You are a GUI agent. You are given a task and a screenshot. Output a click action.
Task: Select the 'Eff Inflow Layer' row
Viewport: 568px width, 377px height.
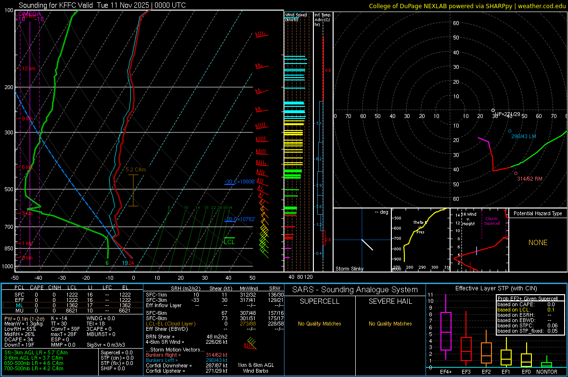(215, 306)
